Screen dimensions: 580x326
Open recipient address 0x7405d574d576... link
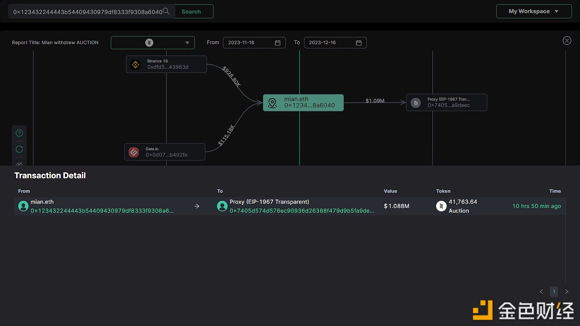click(x=302, y=211)
